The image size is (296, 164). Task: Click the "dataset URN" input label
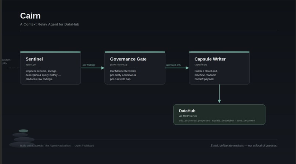pos(6,61)
